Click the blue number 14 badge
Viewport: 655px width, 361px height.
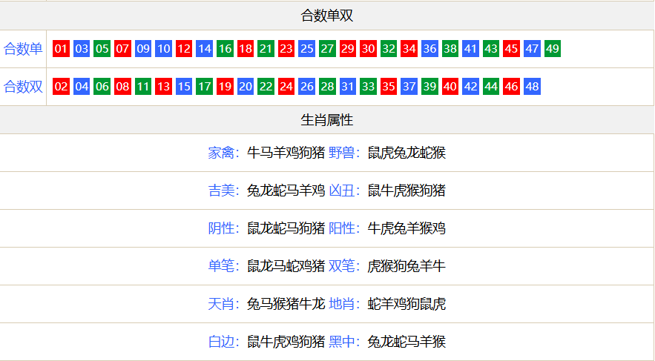(205, 49)
